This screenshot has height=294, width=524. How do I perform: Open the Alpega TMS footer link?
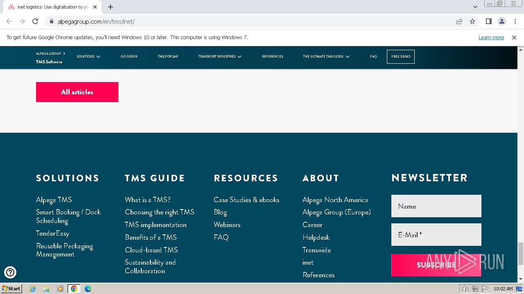(x=54, y=200)
